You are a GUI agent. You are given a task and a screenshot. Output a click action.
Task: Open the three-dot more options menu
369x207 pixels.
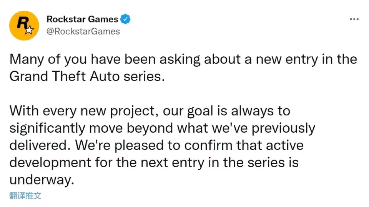pyautogui.click(x=354, y=19)
